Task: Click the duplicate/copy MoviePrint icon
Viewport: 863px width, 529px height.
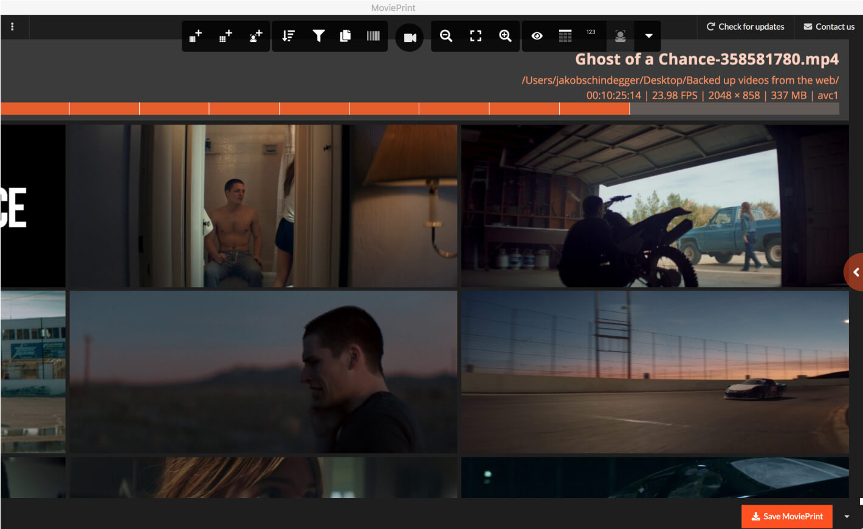Action: (345, 36)
